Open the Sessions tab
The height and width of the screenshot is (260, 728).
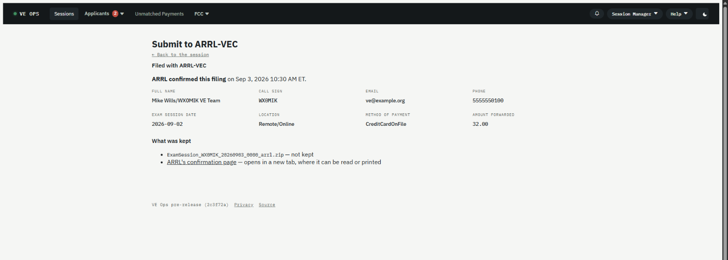64,14
